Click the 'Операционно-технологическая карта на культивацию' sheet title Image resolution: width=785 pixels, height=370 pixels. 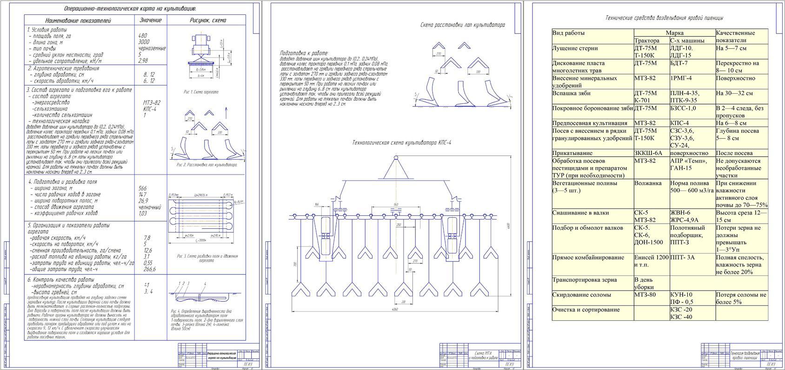tap(130, 9)
